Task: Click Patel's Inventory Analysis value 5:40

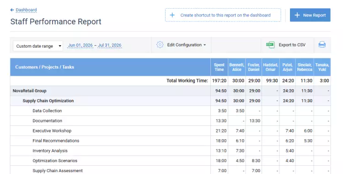Action: coord(289,151)
